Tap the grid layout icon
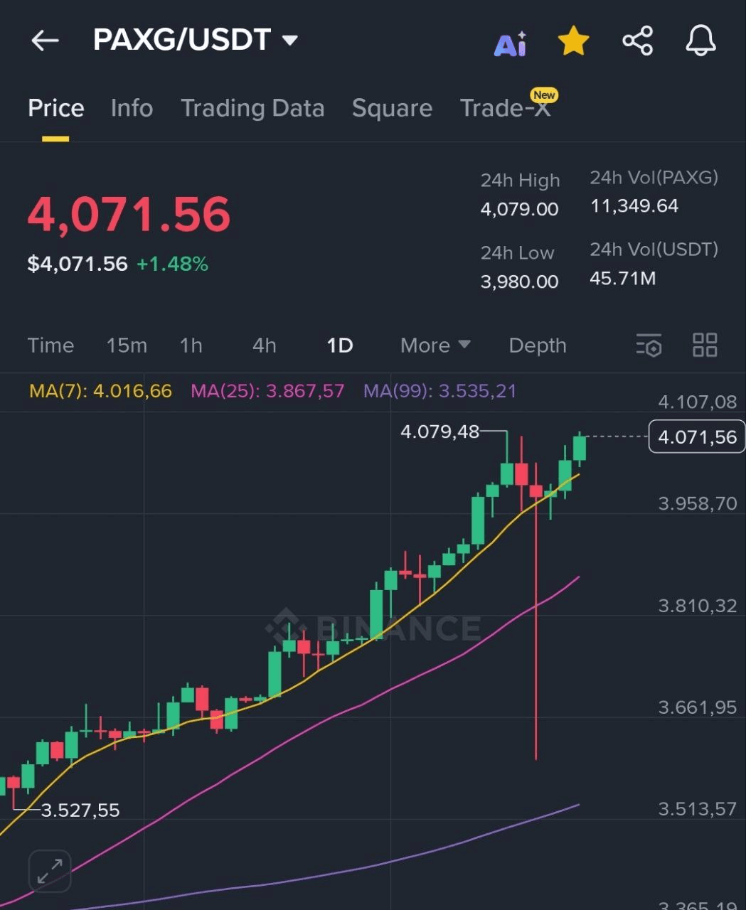The image size is (746, 910). pyautogui.click(x=705, y=346)
